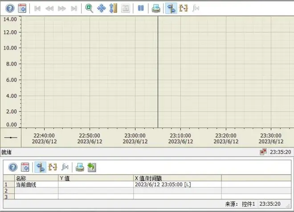Export the ruler table data
This screenshot has width=294, height=212.
pyautogui.click(x=92, y=167)
